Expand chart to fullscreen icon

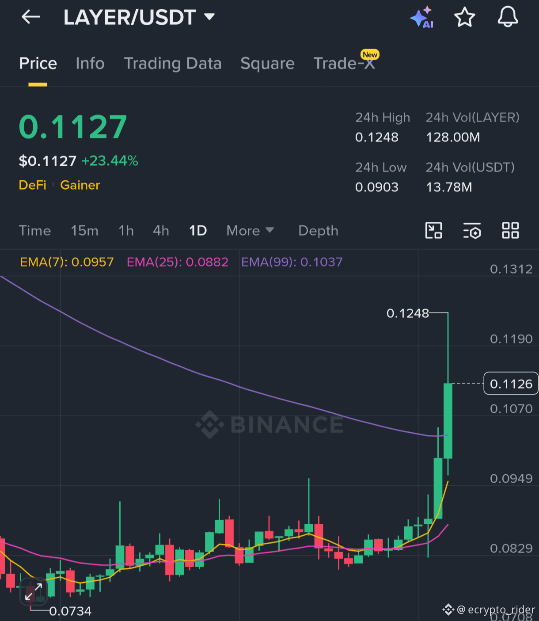pos(33,592)
